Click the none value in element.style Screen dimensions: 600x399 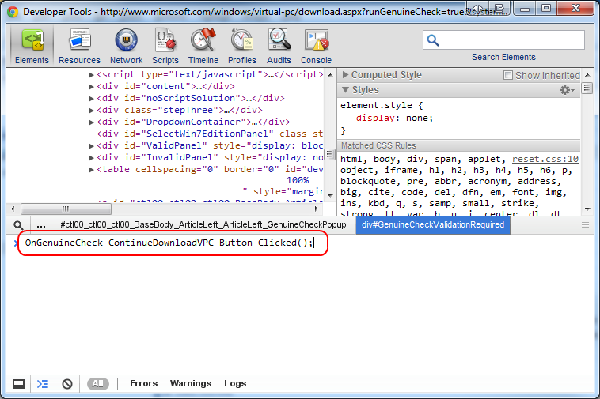pyautogui.click(x=416, y=118)
